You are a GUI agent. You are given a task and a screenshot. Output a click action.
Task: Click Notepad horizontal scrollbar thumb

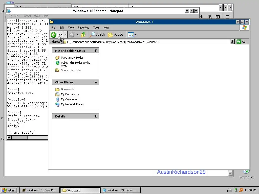19,137
